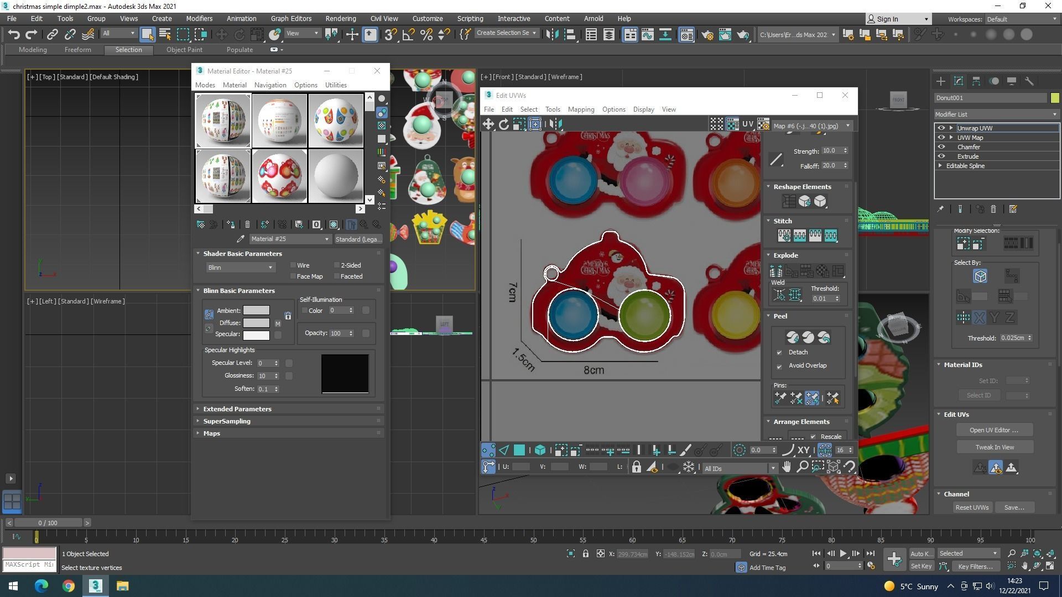
Task: Click the Freeform Mode icon in Edit UVWs
Action: pyautogui.click(x=535, y=124)
